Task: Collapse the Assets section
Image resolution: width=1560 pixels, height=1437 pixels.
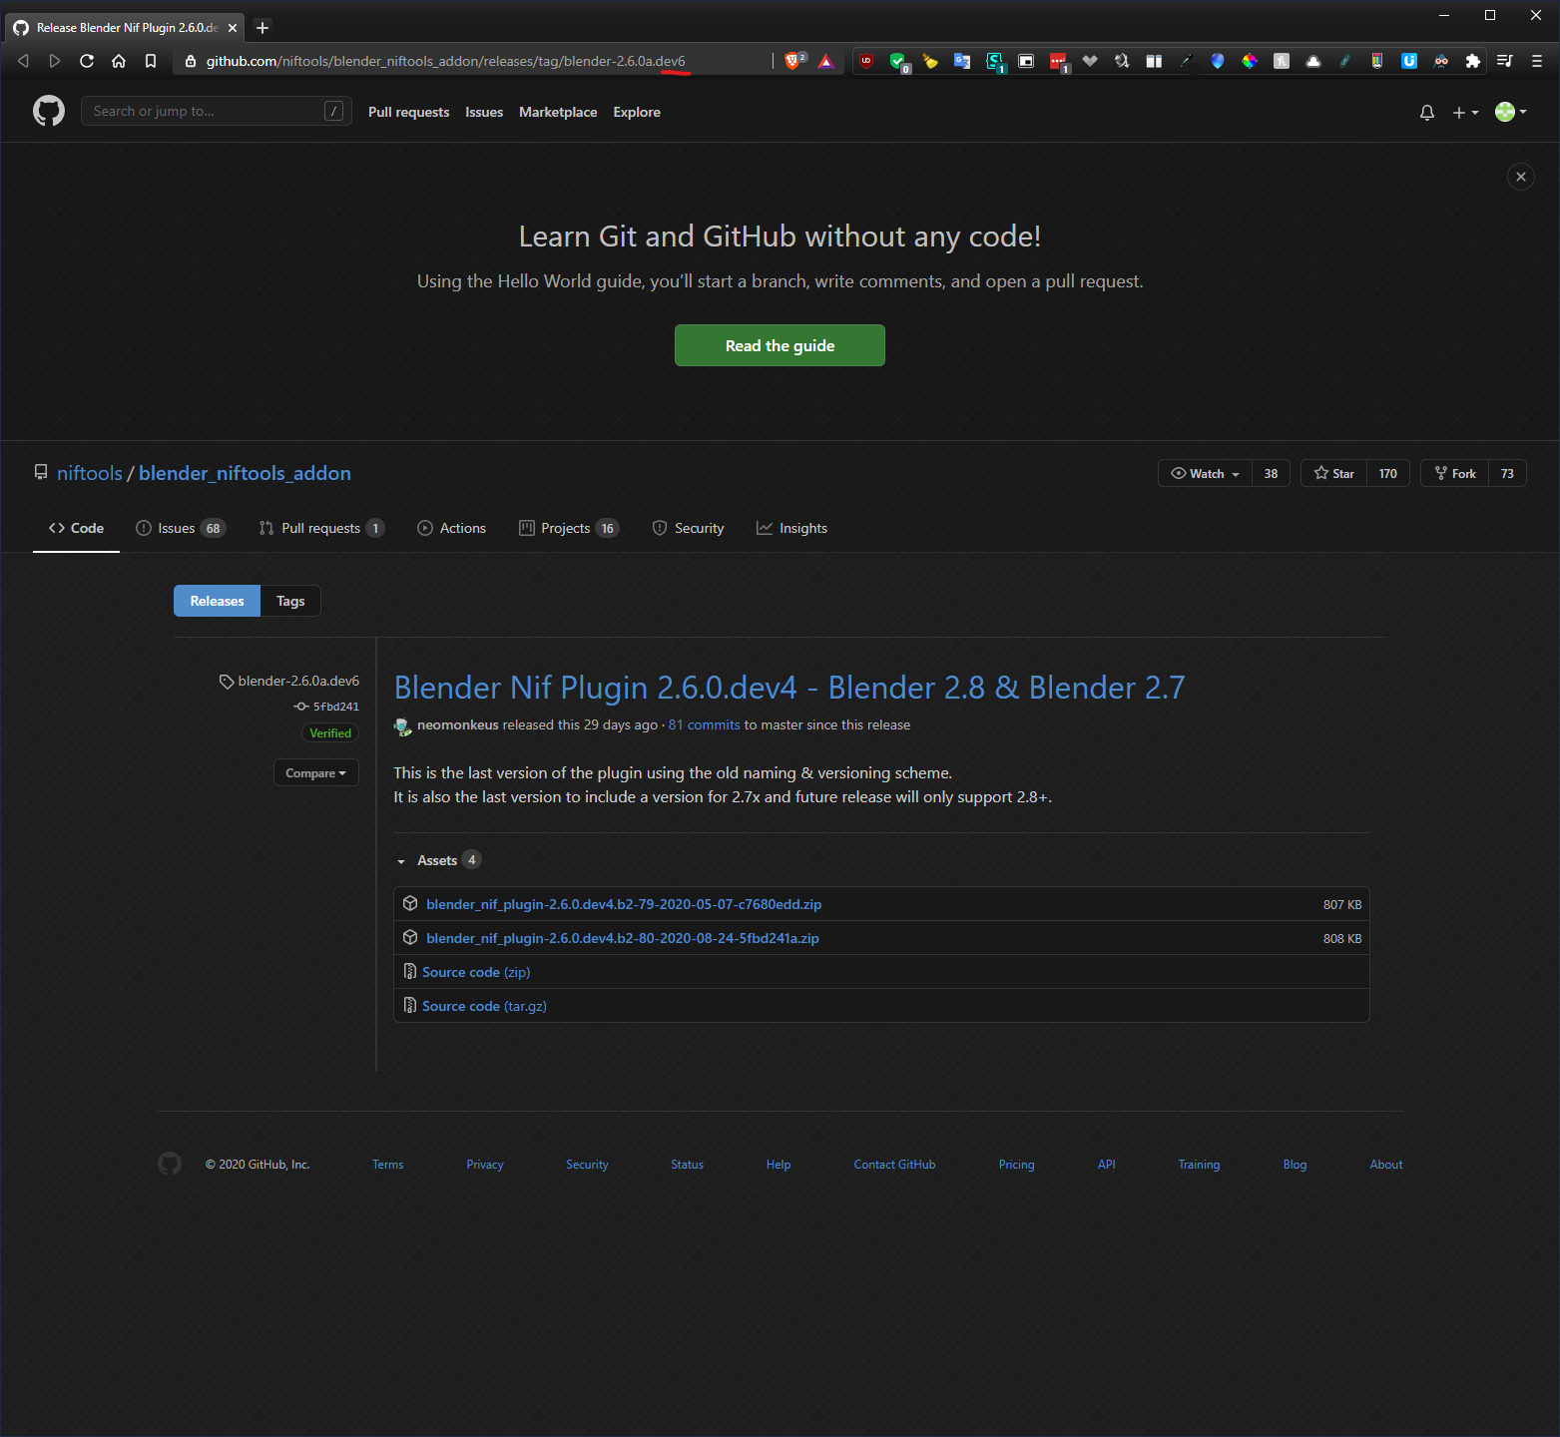Action: pos(439,860)
